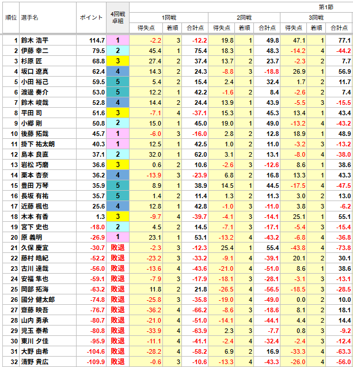Select player name 大野 由希
Image resolution: width=353 pixels, height=367 pixels.
click(35, 351)
